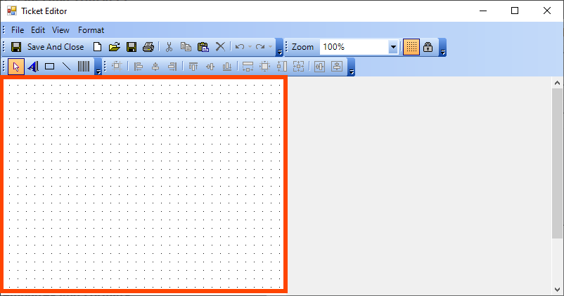Click Save And Close
The image size is (564, 296).
48,47
